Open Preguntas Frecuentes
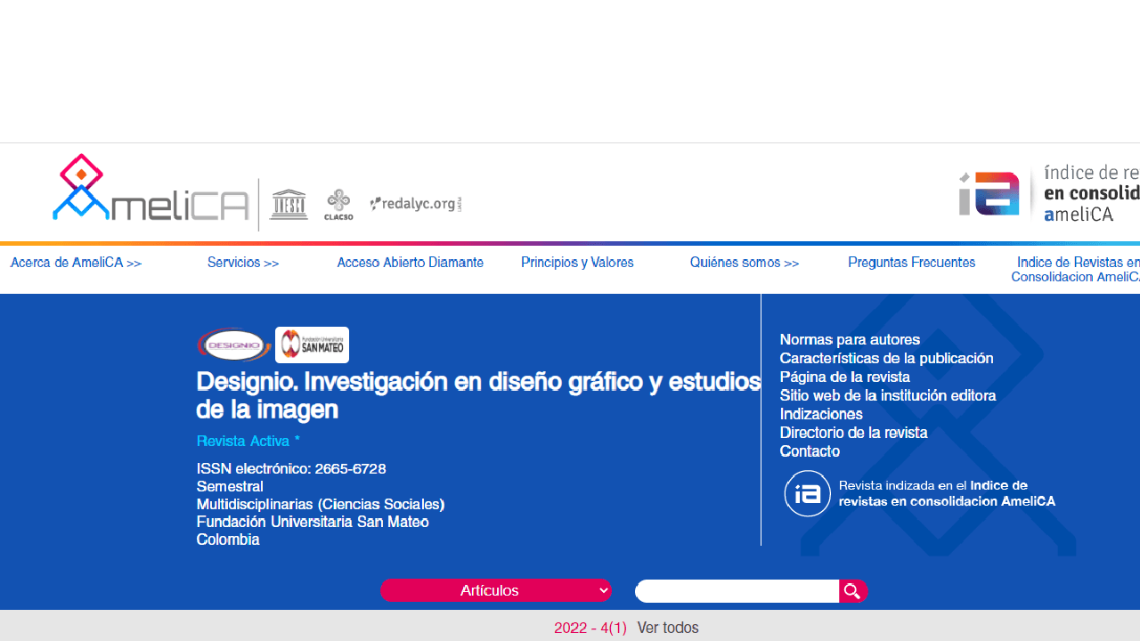The image size is (1140, 641). coord(912,263)
